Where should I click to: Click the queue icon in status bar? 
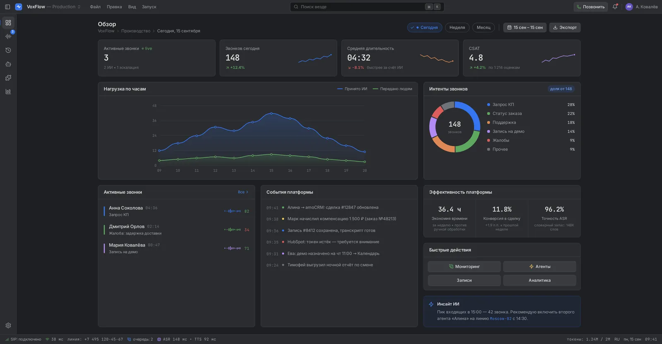(x=129, y=339)
